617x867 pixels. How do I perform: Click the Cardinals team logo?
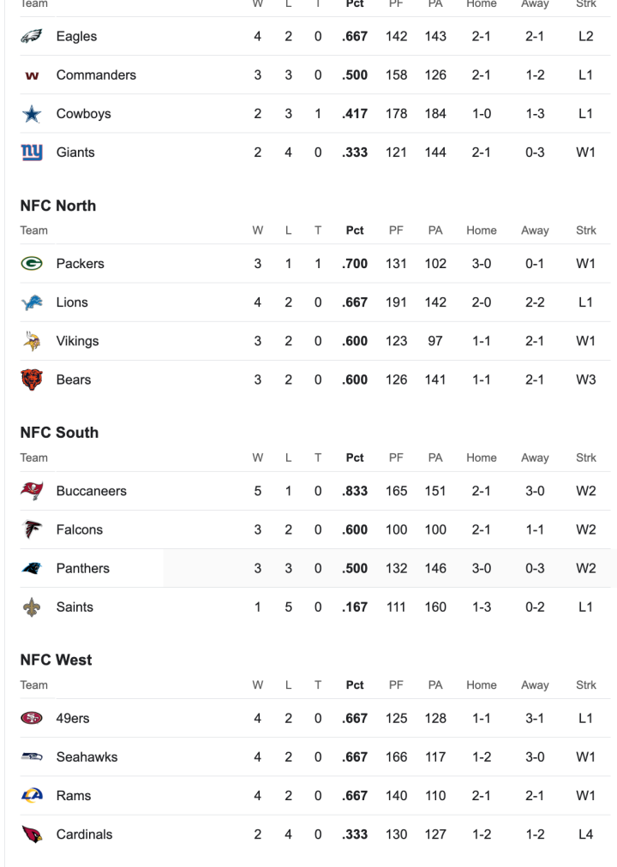click(32, 834)
